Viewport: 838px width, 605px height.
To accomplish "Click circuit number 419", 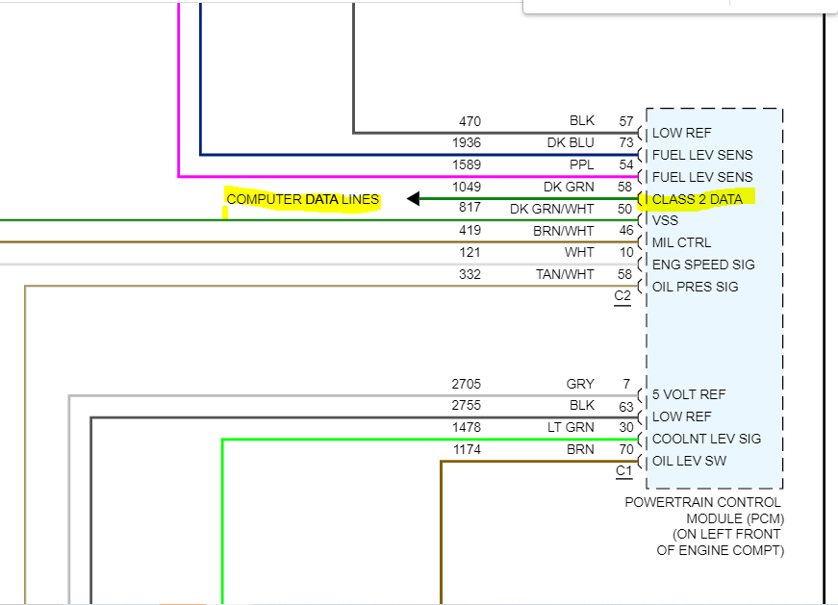I will click(x=470, y=230).
